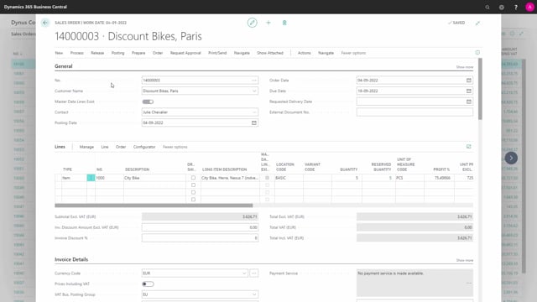Click the back arrow on the Sales Order page
The height and width of the screenshot is (302, 537).
point(44,23)
